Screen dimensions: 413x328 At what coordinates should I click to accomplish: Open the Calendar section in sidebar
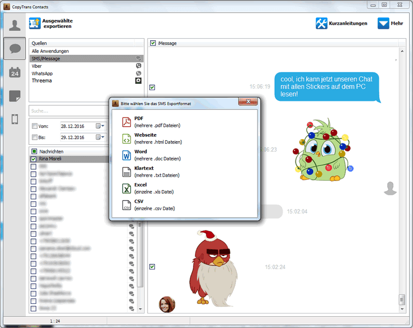(15, 72)
